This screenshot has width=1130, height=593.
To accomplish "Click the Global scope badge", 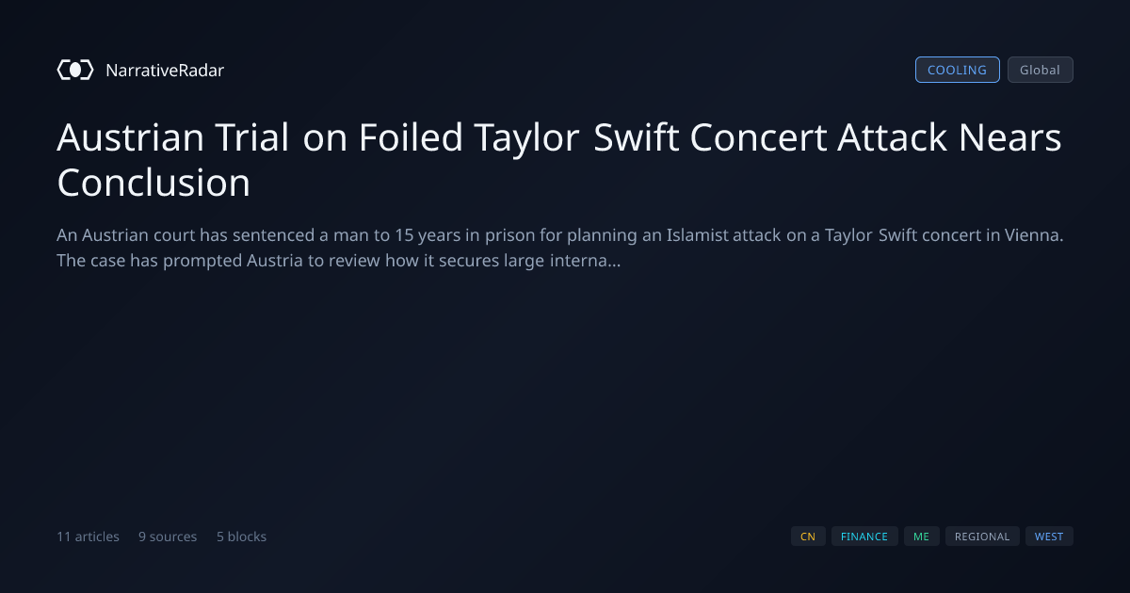I will [1040, 70].
